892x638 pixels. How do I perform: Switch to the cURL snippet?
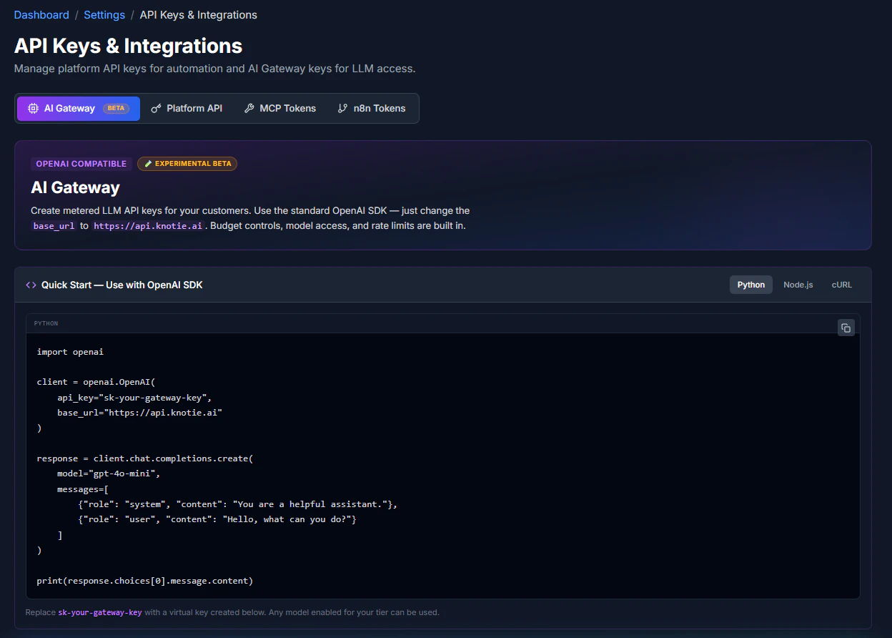point(841,284)
